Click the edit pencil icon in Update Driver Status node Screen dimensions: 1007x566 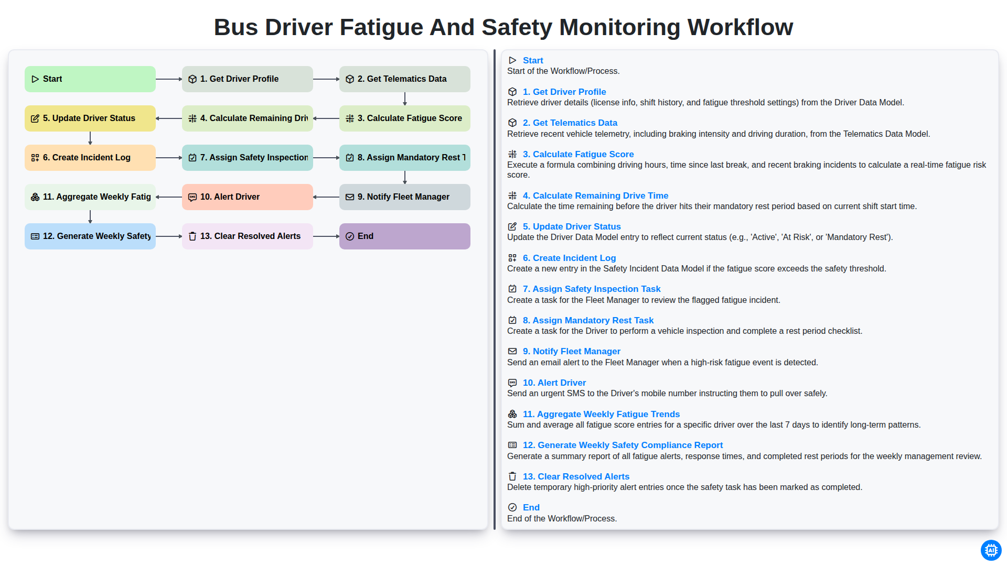click(35, 118)
